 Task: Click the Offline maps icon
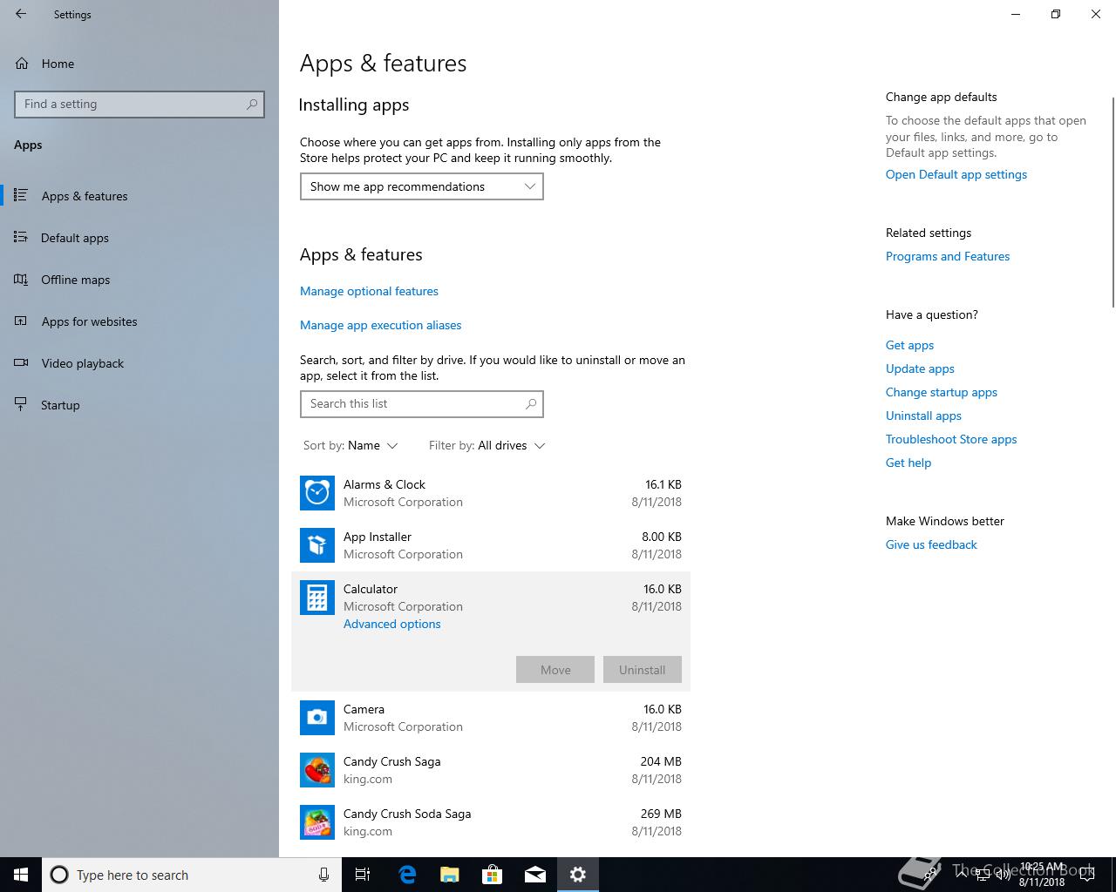click(x=21, y=279)
